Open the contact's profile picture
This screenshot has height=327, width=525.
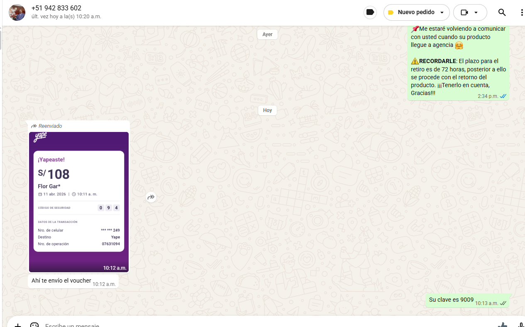point(17,12)
